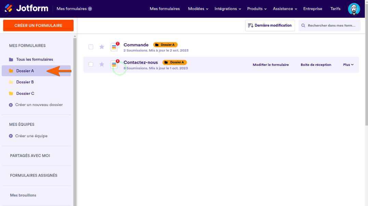Open the Tarifs page
This screenshot has width=368, height=206.
[336, 9]
